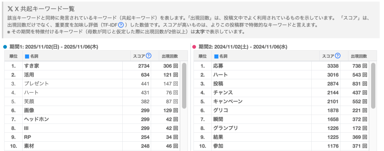Click blue noun square icon in period 2
384x151 pixels.
pyautogui.click(x=216, y=56)
